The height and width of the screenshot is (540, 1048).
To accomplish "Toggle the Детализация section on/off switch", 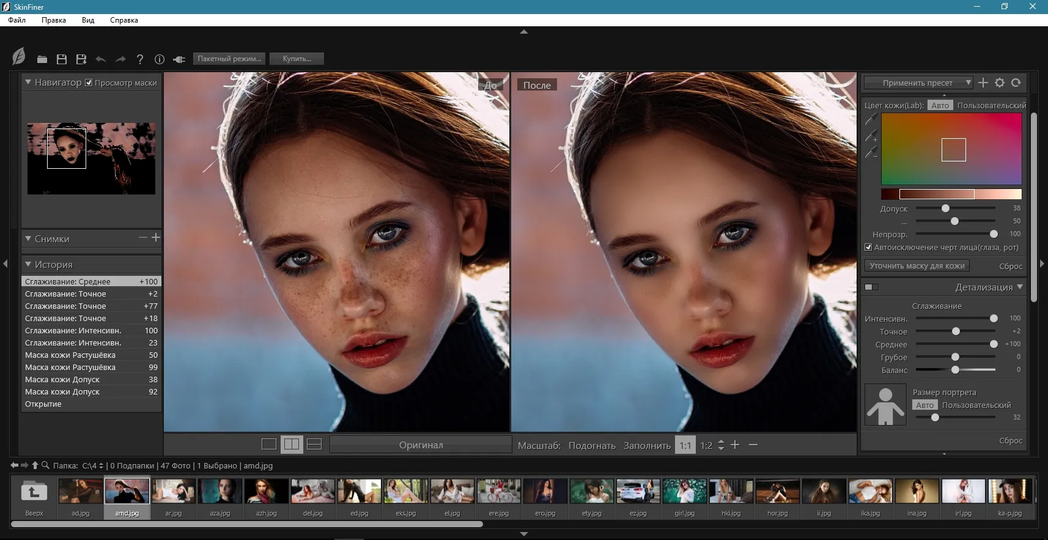I will click(x=871, y=287).
